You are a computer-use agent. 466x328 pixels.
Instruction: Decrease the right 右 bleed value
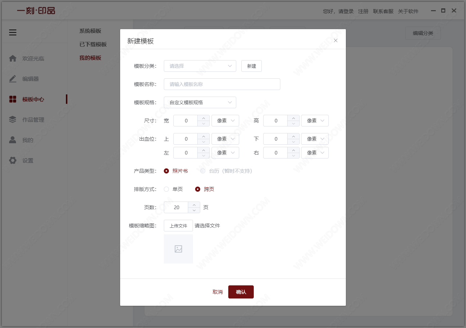(x=293, y=156)
